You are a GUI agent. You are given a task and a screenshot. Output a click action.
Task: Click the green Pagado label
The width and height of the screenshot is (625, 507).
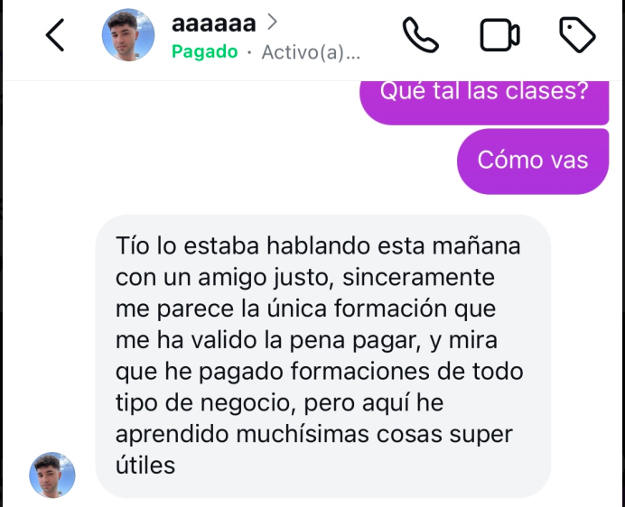[x=204, y=51]
